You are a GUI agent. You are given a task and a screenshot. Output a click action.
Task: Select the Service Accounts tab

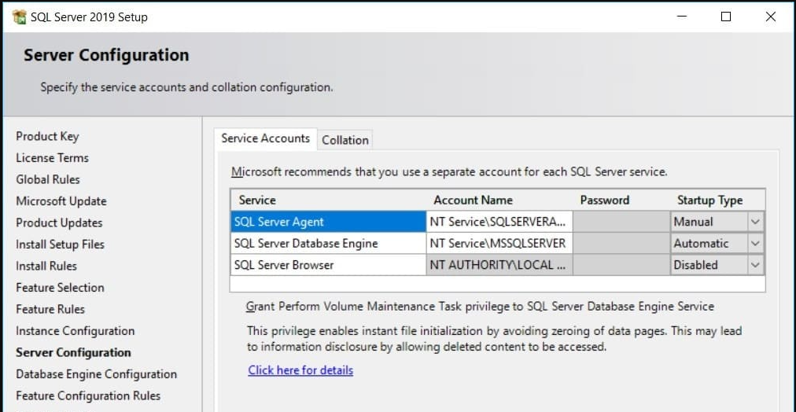coord(265,138)
